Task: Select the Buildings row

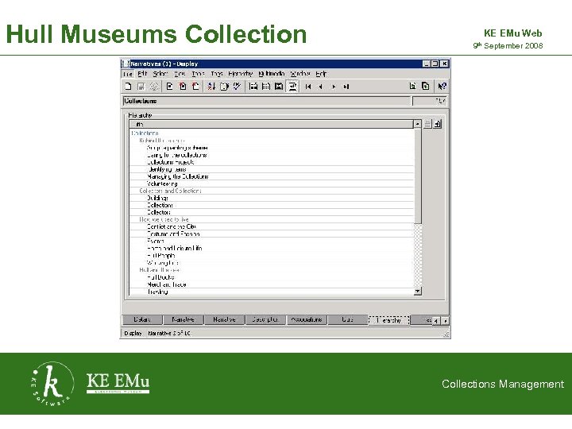Action: click(272, 198)
